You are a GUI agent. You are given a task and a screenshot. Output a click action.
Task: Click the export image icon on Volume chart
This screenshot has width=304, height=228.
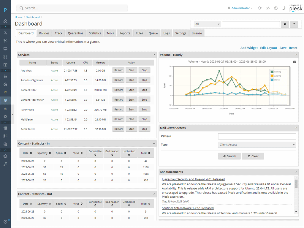pos(294,62)
